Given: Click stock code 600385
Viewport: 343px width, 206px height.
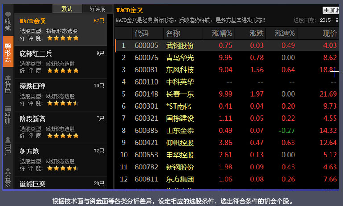Looking at the screenshot, I should click(147, 131).
